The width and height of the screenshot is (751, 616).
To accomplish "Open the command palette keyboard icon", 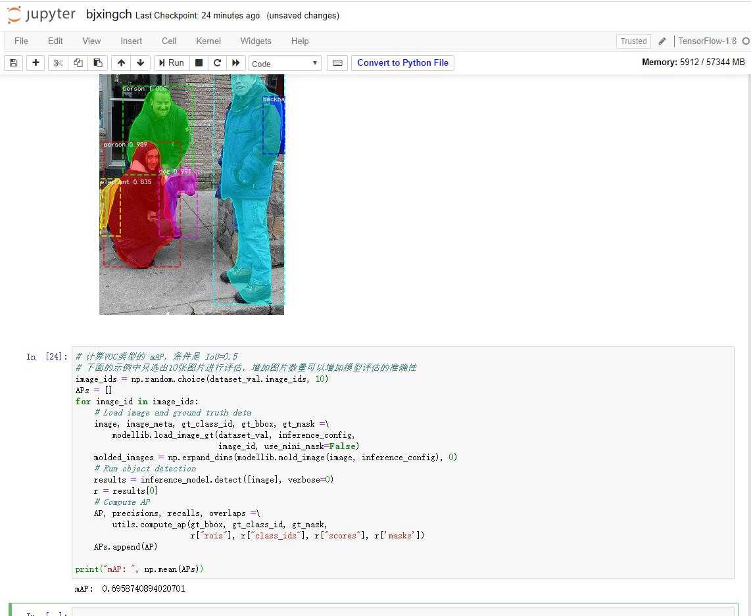I will coord(337,63).
